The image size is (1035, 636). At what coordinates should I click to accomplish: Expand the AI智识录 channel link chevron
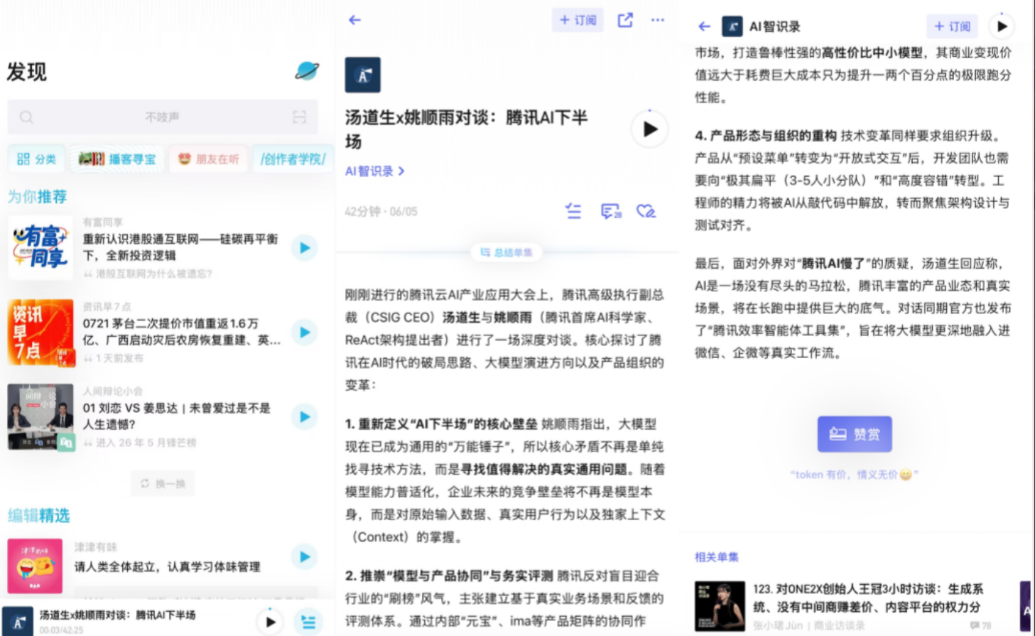tap(401, 171)
